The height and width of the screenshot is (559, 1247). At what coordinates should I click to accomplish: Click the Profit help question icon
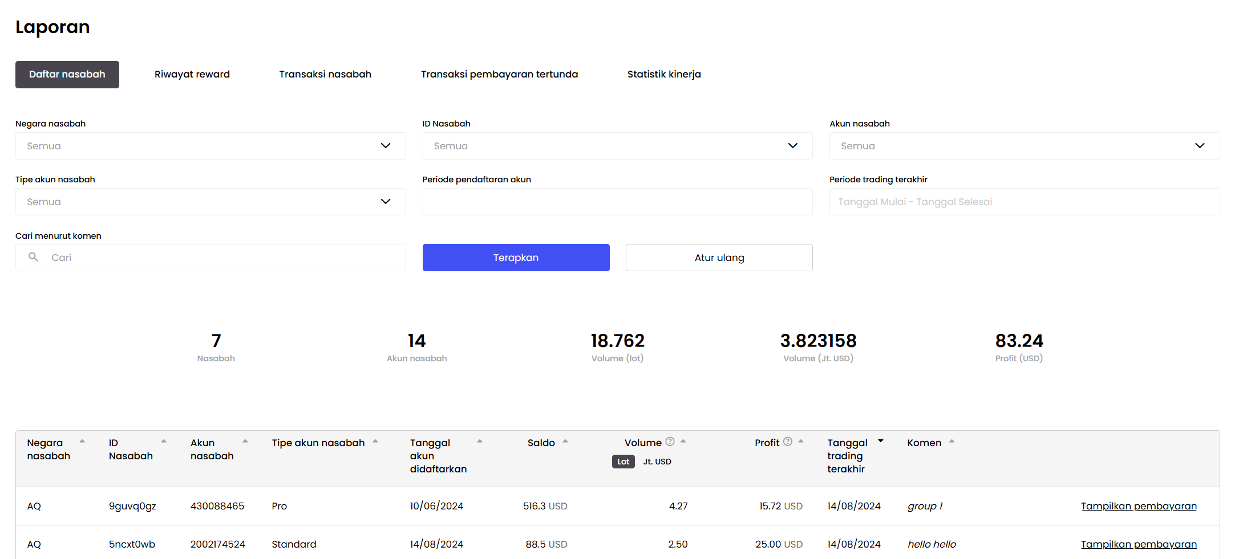788,442
